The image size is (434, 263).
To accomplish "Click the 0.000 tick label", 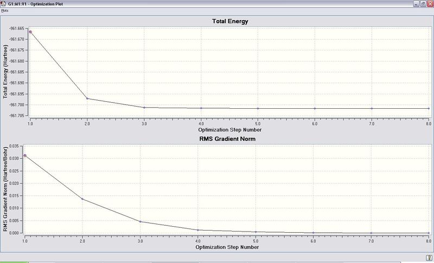I will pyautogui.click(x=14, y=233).
